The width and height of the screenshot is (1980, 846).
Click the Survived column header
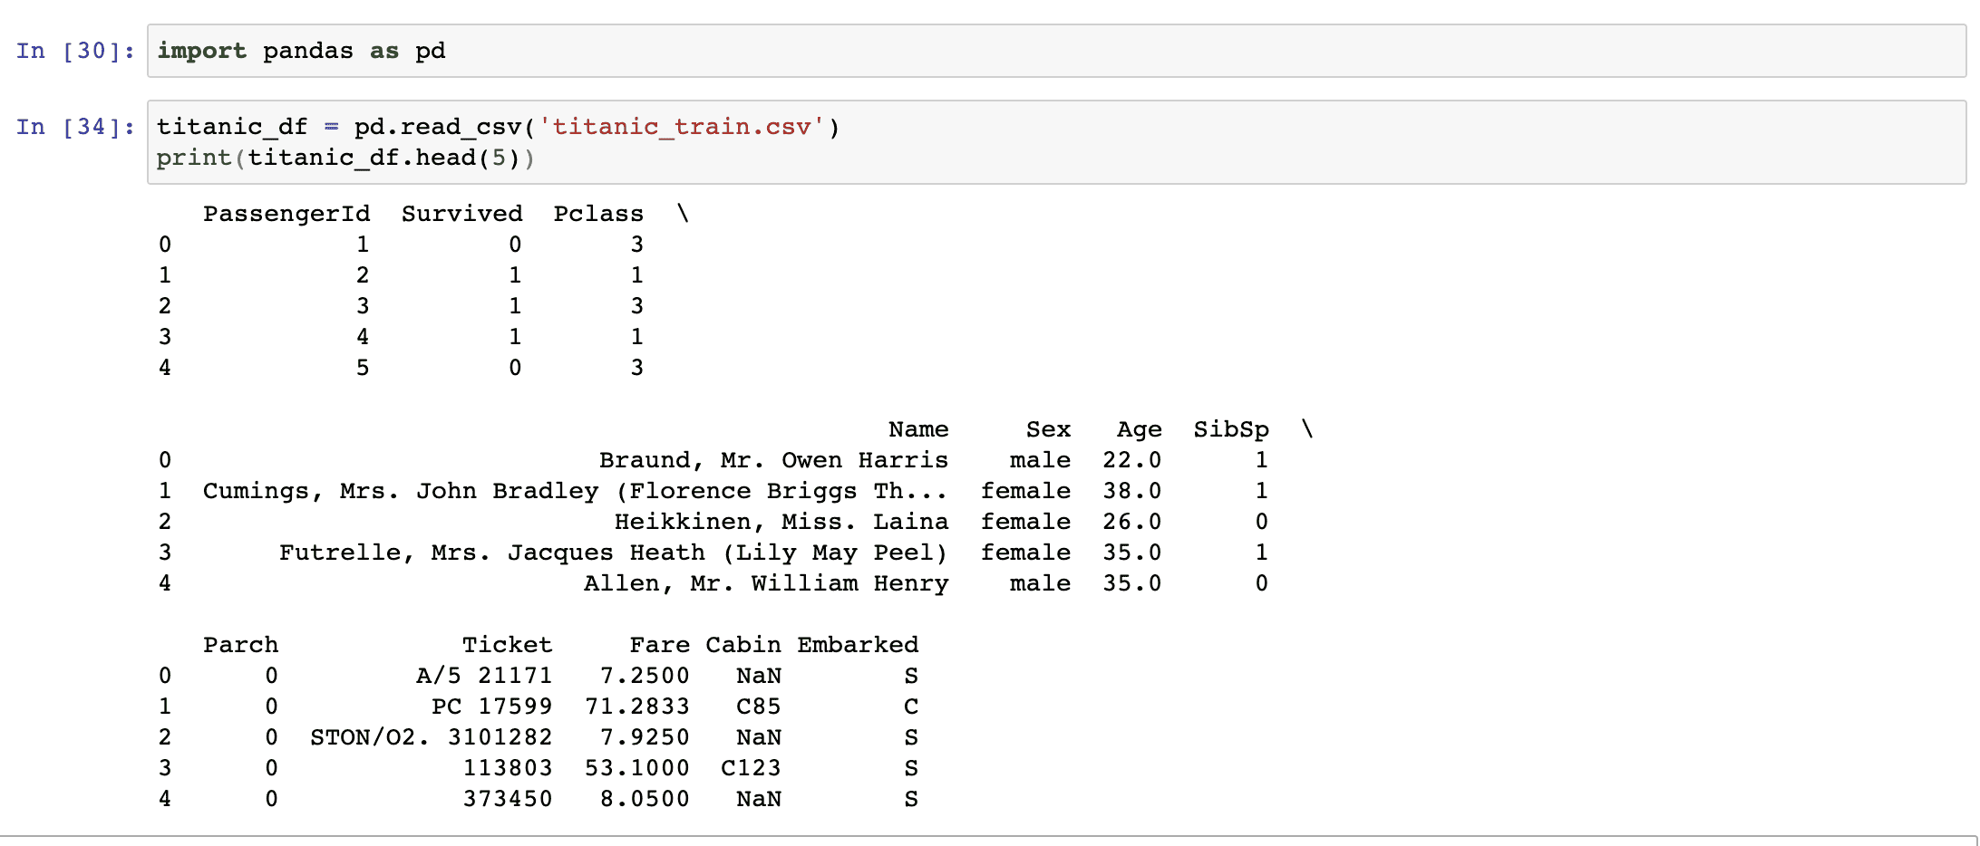click(461, 214)
